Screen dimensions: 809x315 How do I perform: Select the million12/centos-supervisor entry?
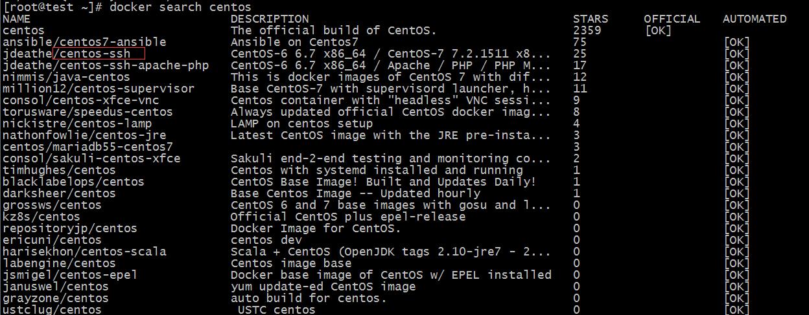coord(99,89)
